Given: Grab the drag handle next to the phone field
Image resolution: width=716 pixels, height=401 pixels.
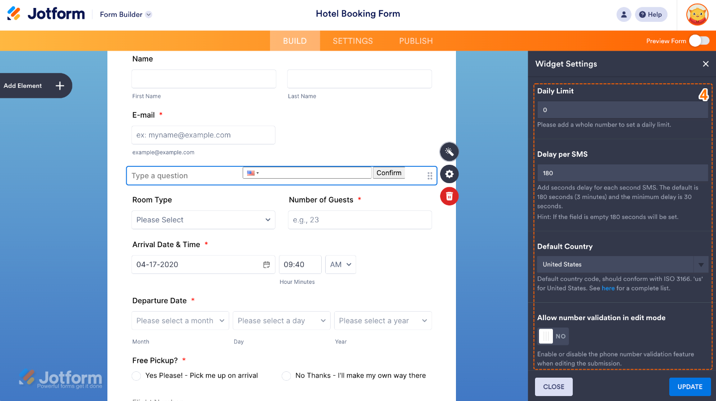Looking at the screenshot, I should (429, 175).
